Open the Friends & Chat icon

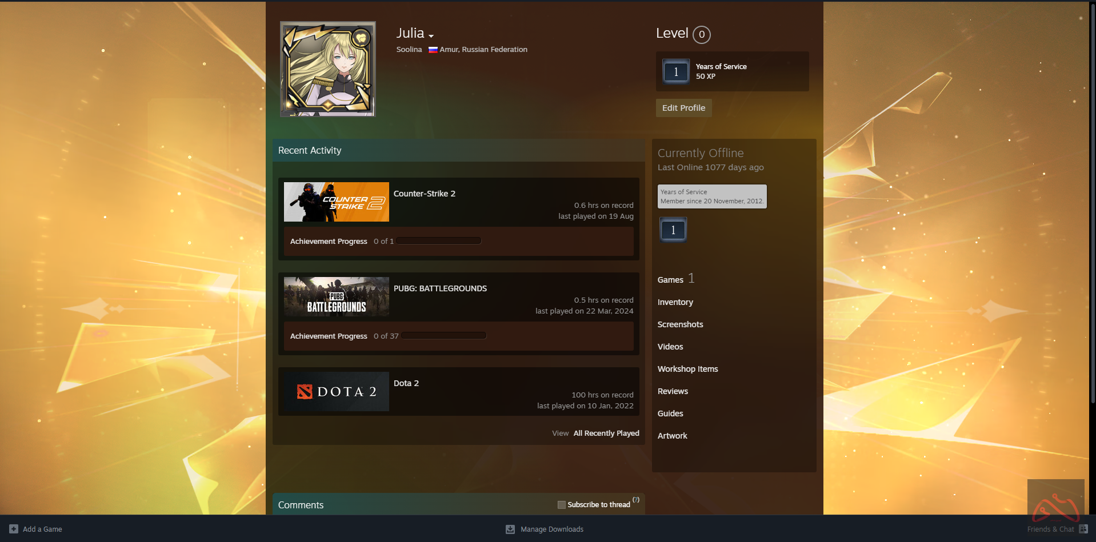tap(1083, 529)
